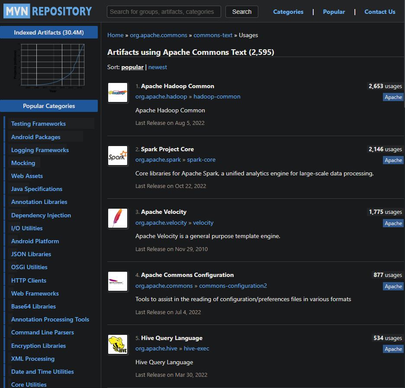Open the Contact Us page
405x388 pixels.
[x=380, y=12]
